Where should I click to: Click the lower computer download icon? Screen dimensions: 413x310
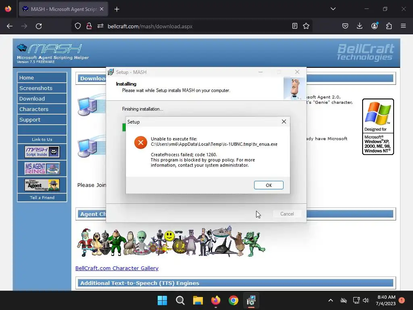pos(91,147)
